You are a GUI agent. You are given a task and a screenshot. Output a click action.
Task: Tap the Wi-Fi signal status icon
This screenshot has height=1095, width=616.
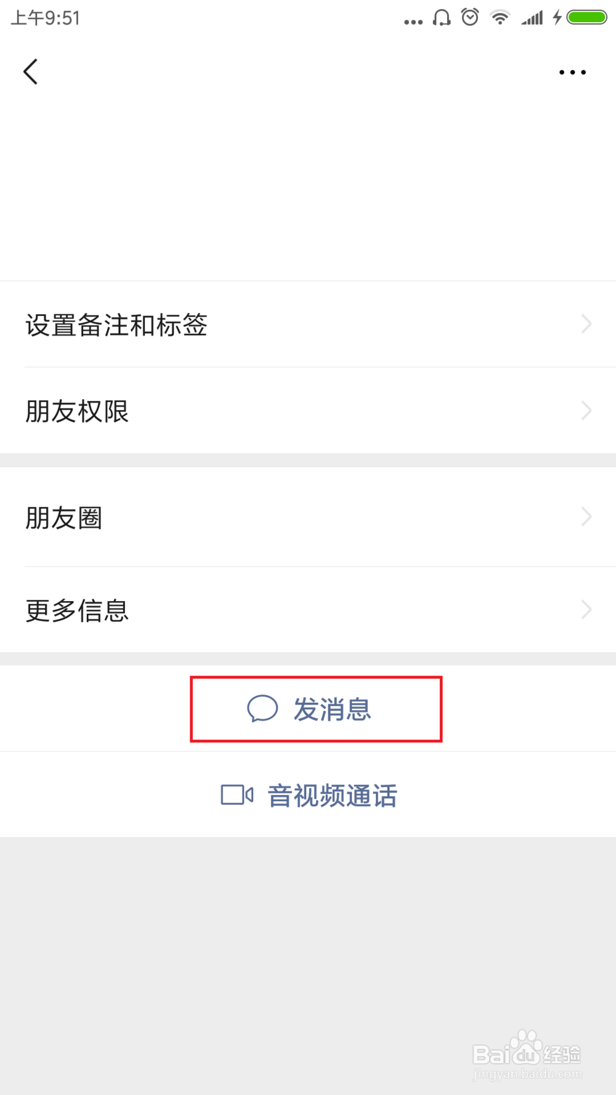pos(500,17)
